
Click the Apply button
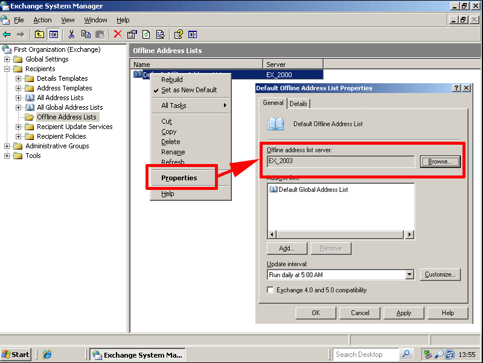[404, 313]
